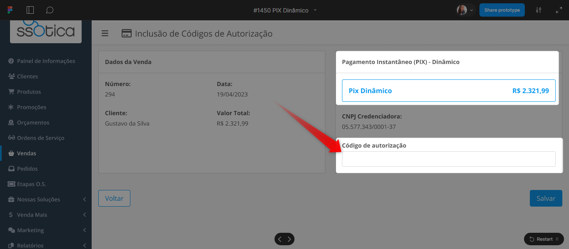The image size is (569, 249).
Task: Open the comments speech bubble icon
Action: [50, 10]
